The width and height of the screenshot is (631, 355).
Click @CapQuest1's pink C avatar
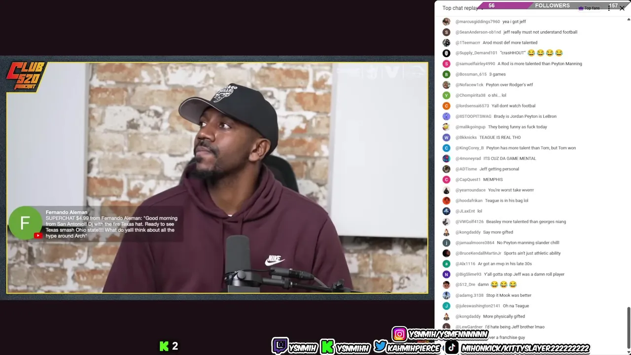[x=446, y=179]
